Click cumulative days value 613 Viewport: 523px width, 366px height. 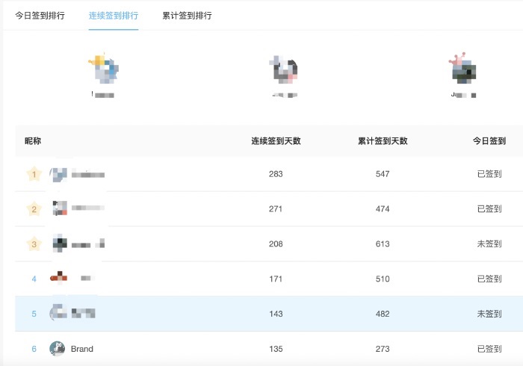point(383,244)
